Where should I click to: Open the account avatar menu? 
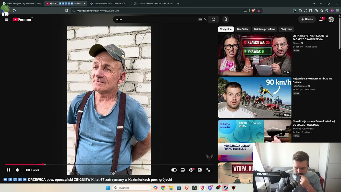point(331,19)
